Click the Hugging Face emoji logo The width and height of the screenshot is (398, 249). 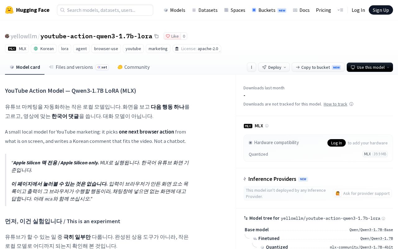click(x=9, y=10)
